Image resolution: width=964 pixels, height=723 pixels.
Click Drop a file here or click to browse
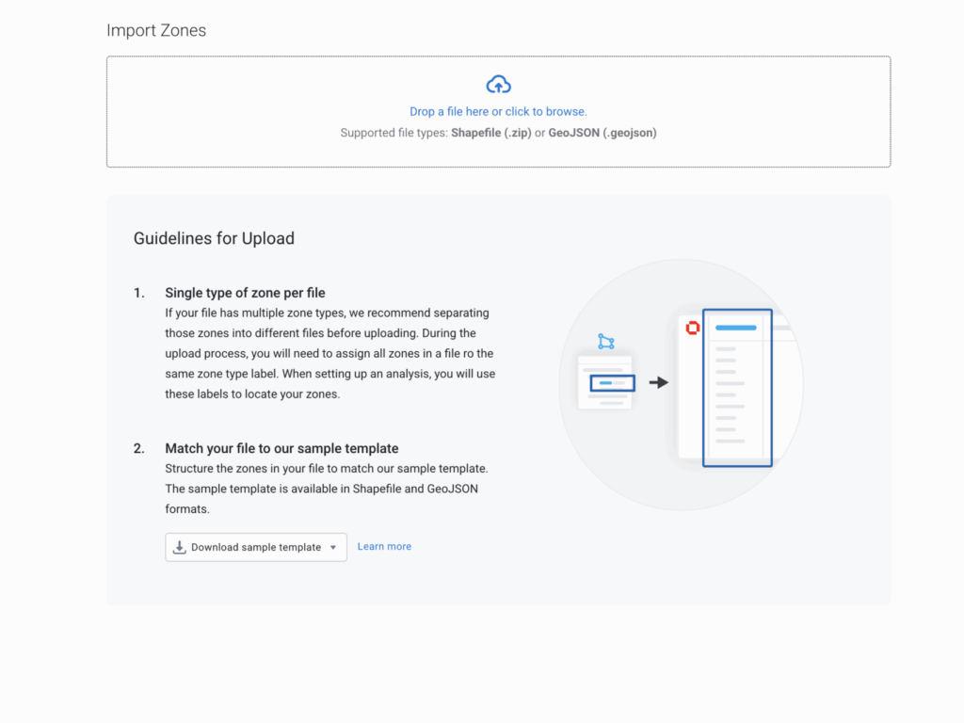coord(498,110)
